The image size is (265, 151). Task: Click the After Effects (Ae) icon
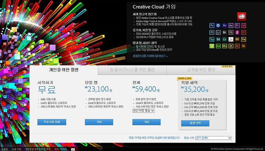(231, 25)
